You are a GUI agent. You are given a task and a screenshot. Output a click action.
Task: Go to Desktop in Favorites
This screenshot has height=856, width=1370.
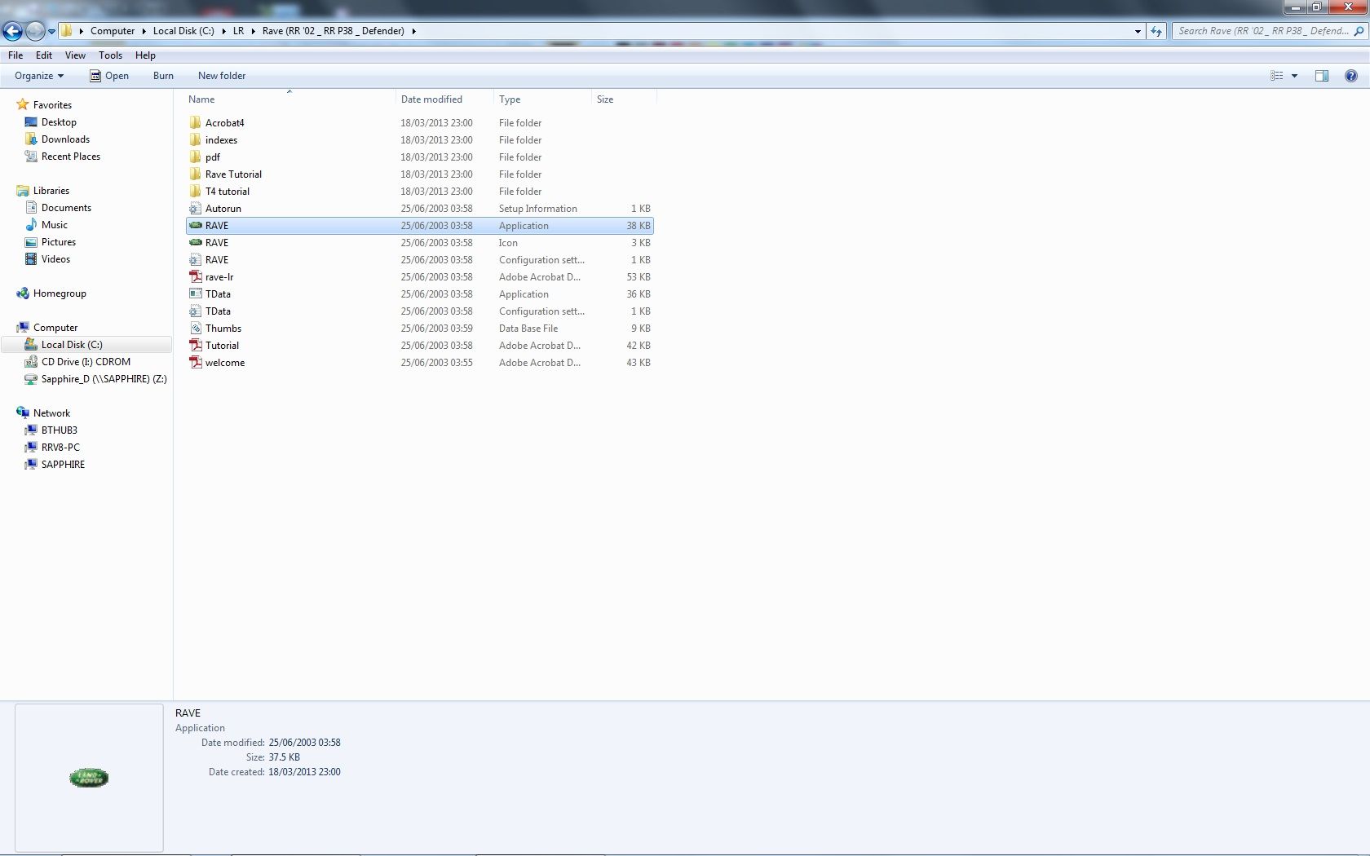[59, 122]
